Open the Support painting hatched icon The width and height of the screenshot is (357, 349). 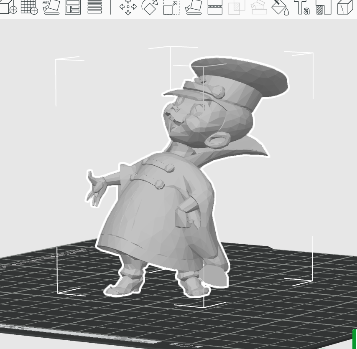pyautogui.click(x=324, y=7)
